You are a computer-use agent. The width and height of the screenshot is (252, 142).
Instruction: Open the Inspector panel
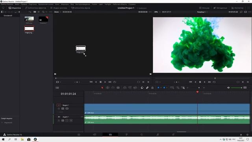coord(237,8)
